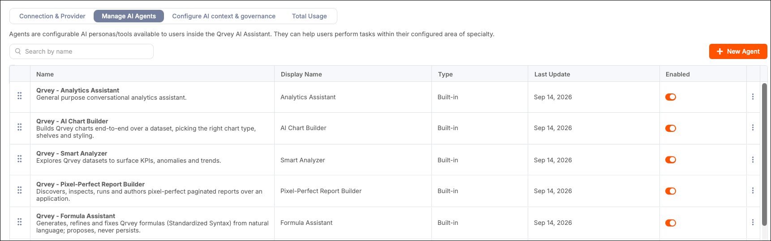Click the search magnifier icon
Viewport: 771px width, 241px height.
[18, 51]
